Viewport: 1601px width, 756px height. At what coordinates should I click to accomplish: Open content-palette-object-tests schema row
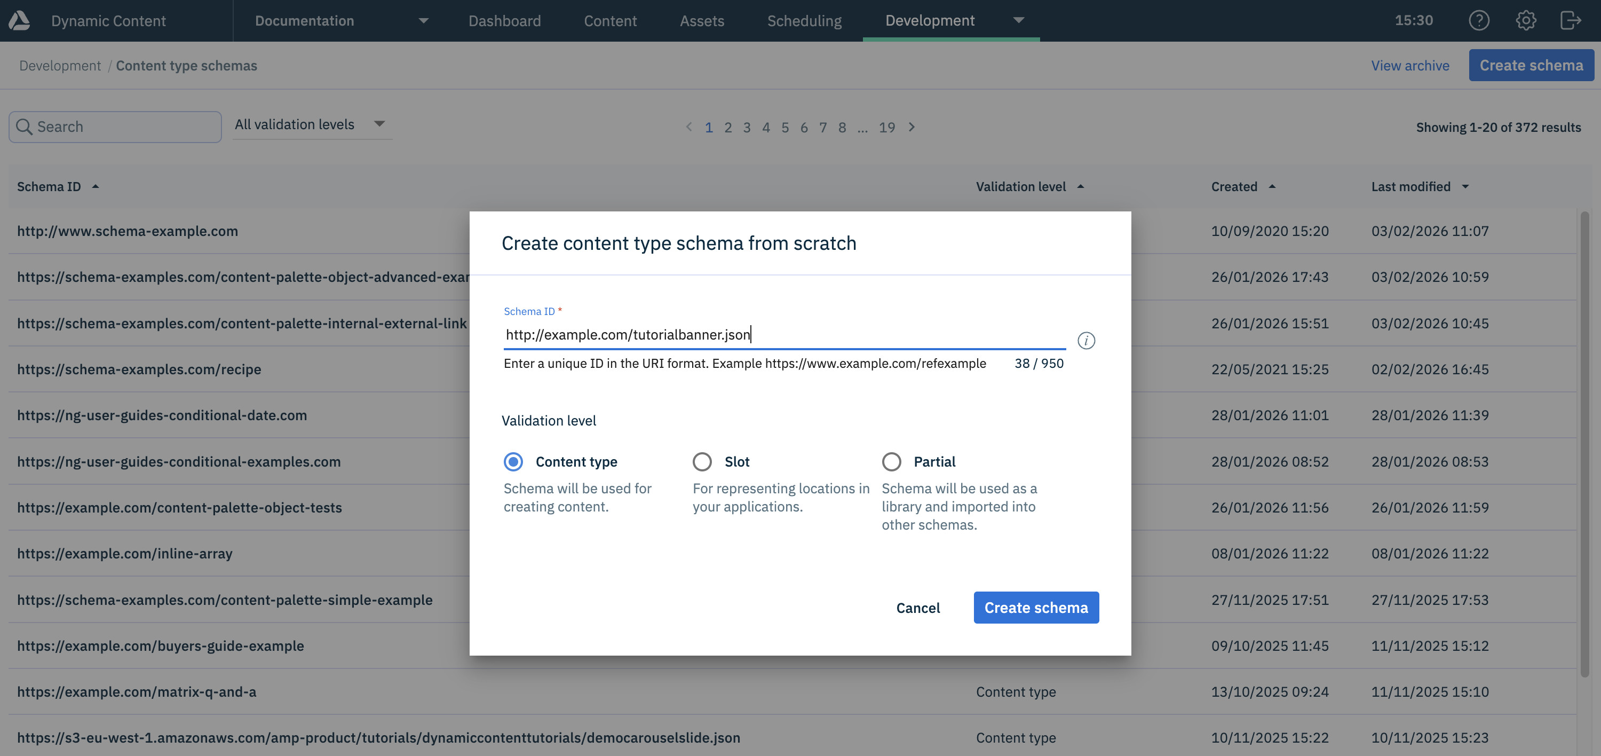click(179, 507)
